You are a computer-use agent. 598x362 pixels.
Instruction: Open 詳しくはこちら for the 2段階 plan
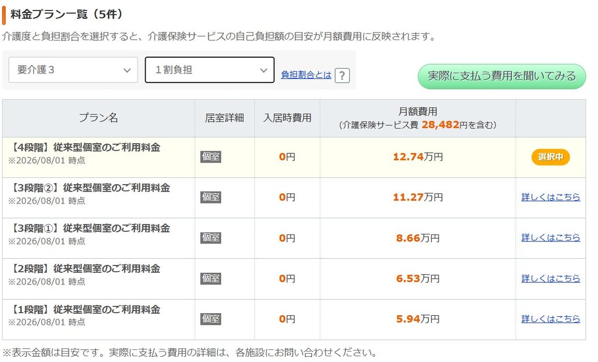click(550, 278)
